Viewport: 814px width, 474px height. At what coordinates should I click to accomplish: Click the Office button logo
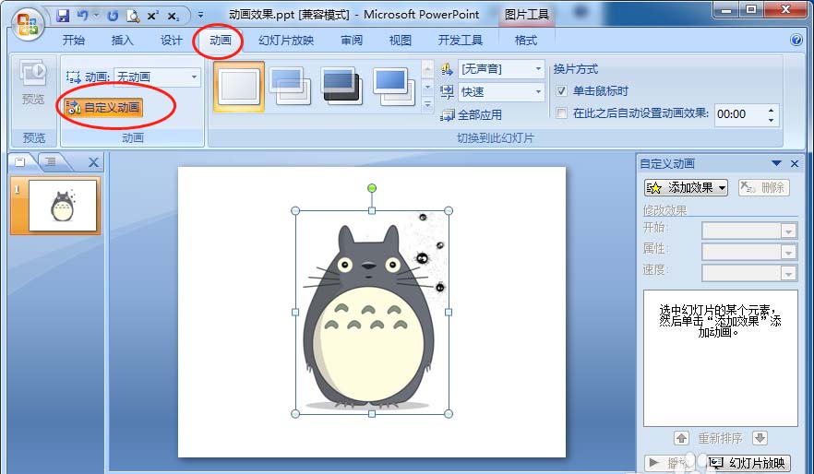coord(28,24)
